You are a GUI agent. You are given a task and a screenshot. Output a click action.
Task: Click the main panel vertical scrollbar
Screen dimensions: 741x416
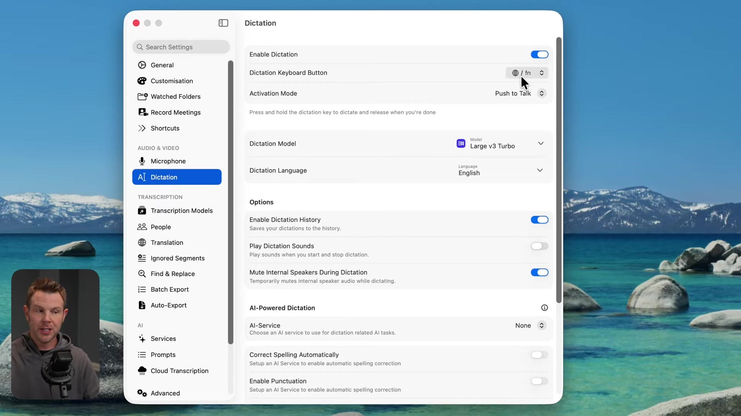(558, 170)
